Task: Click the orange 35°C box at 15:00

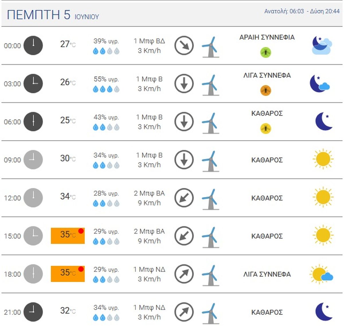Action: coord(68,236)
